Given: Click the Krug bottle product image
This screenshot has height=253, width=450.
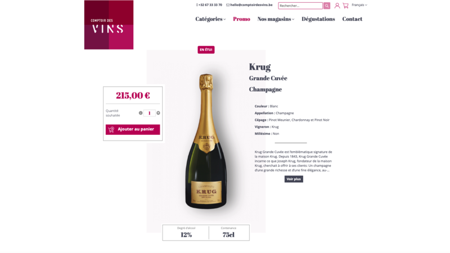Looking at the screenshot, I should (x=206, y=141).
